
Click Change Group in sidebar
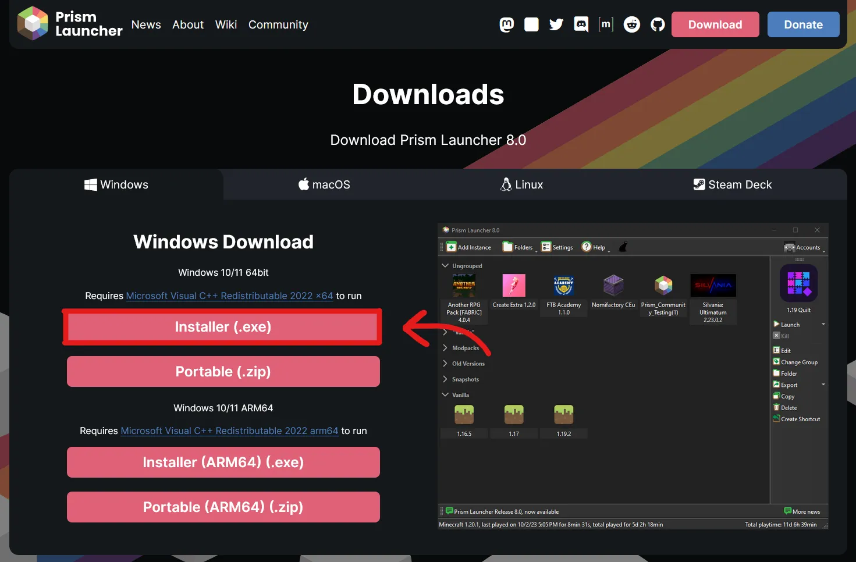click(x=795, y=362)
